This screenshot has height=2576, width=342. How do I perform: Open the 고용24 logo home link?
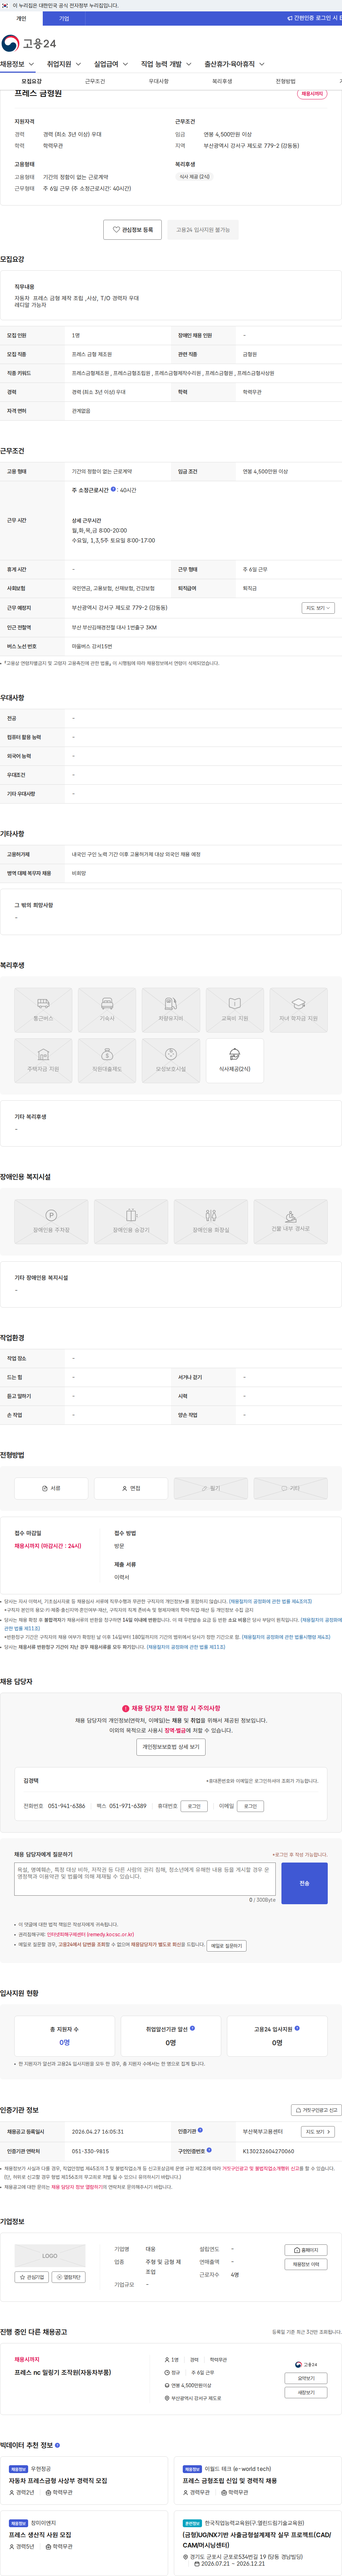coord(29,43)
